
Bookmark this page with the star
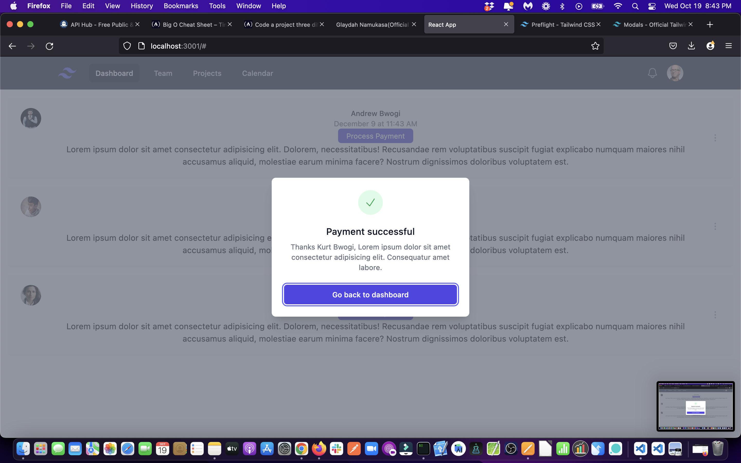(x=595, y=46)
